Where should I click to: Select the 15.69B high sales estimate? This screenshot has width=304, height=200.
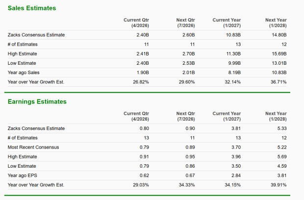pos(279,53)
